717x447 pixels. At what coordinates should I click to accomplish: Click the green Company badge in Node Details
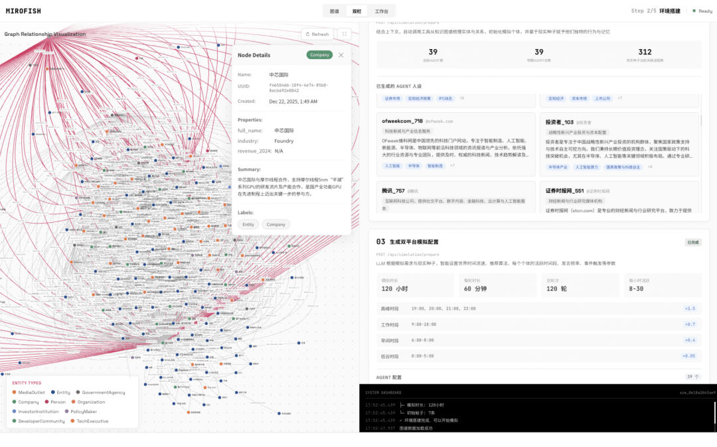pyautogui.click(x=319, y=55)
